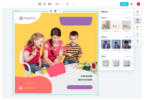Viewport: 148px width, 100px height.
Task: Open the Arrange sidebar panel
Action: (137, 42)
